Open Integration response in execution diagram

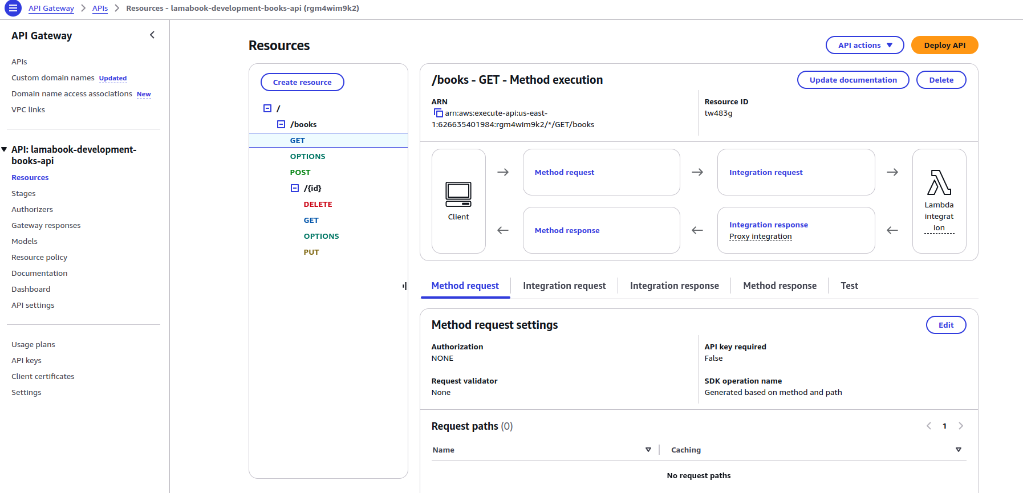[x=768, y=225]
